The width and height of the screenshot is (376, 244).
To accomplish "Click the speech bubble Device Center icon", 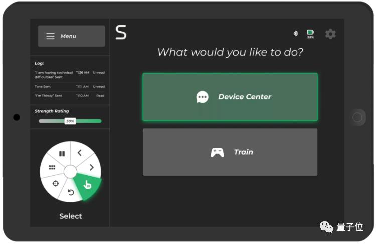I will pyautogui.click(x=202, y=97).
